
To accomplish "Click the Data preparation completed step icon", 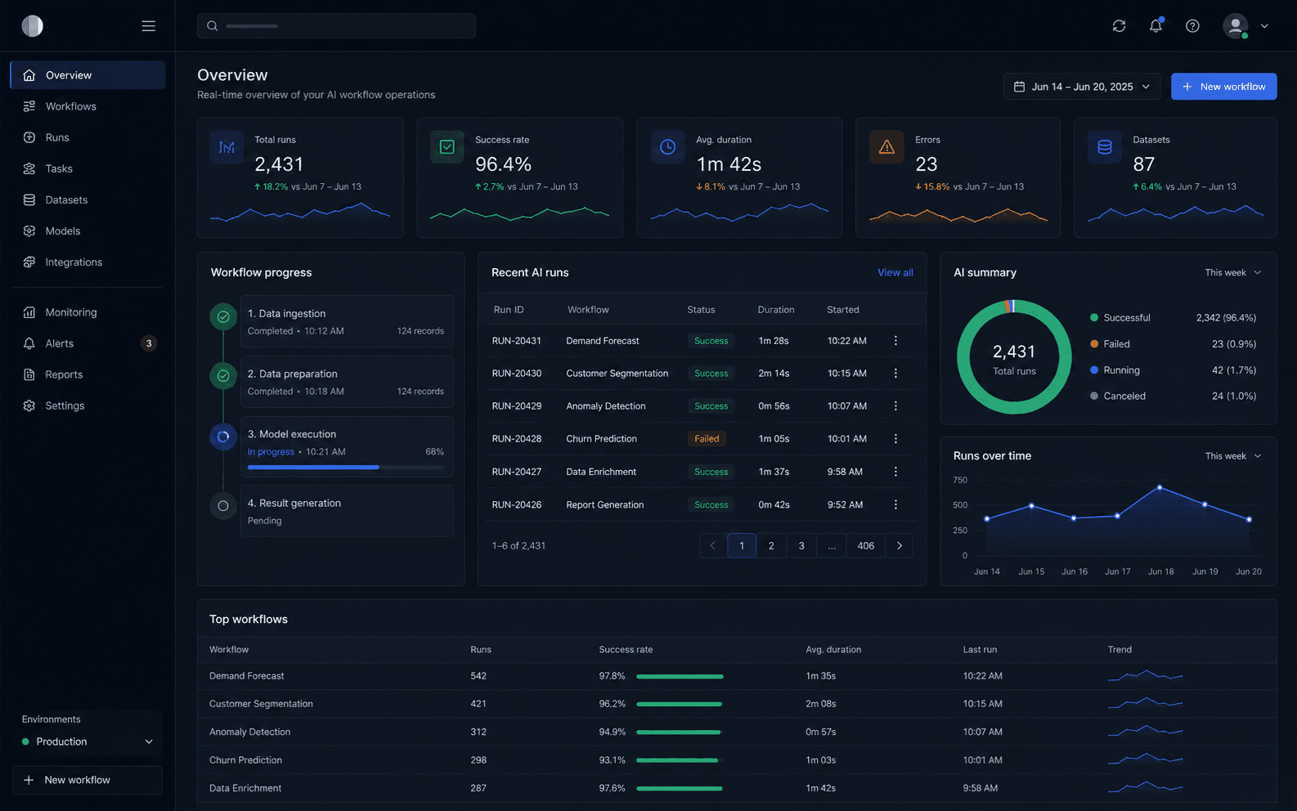I will (x=222, y=376).
